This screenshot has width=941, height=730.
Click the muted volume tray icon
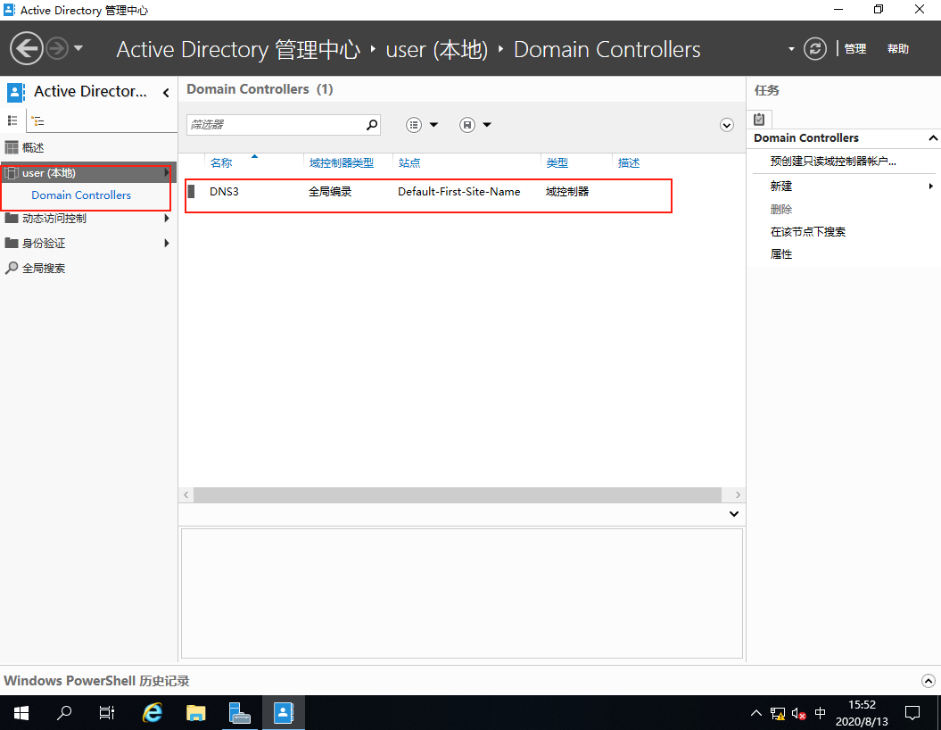[x=798, y=713]
